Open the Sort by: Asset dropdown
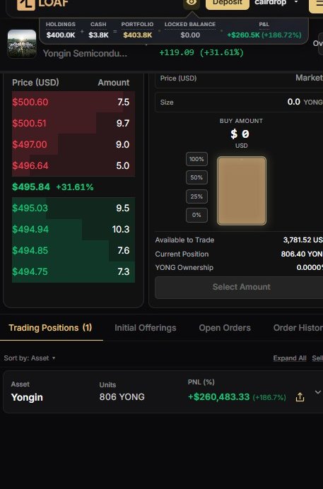323x489 pixels. pos(30,358)
